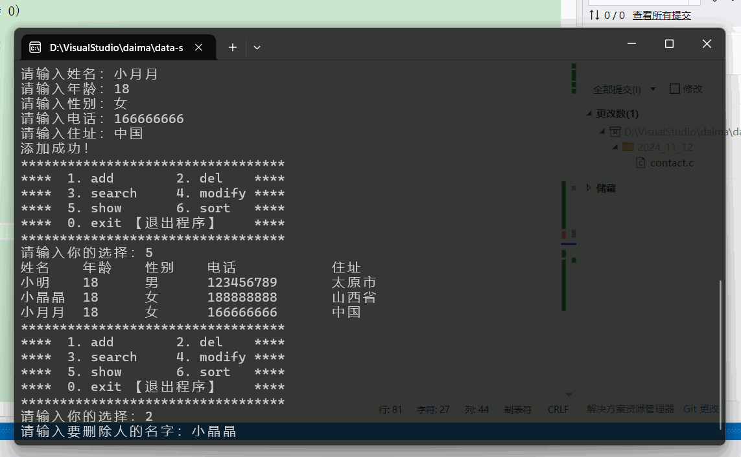Open the terminal profile dropdown chevron
Viewport: 741px width, 457px height.
coord(257,48)
